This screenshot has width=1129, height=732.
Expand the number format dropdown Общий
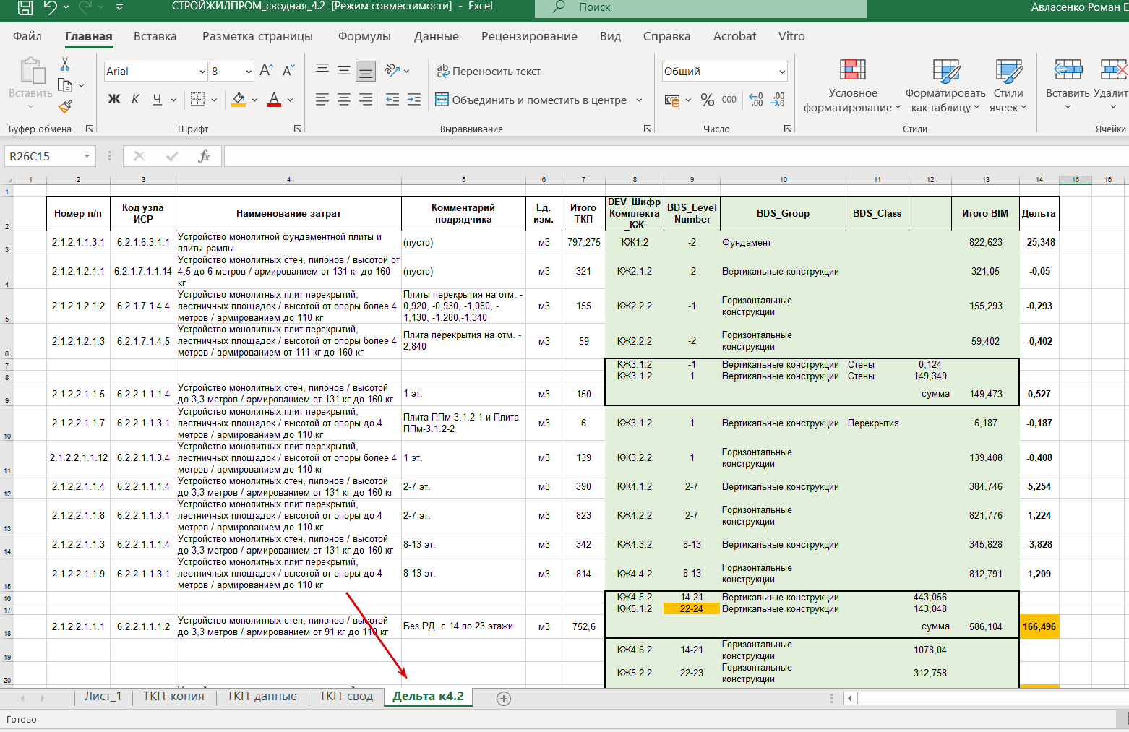(x=781, y=72)
